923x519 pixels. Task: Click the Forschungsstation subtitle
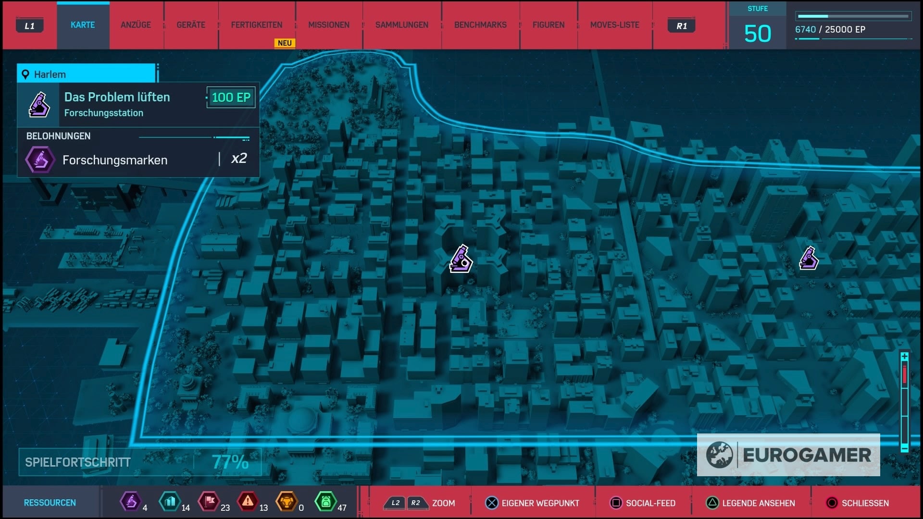click(x=104, y=113)
